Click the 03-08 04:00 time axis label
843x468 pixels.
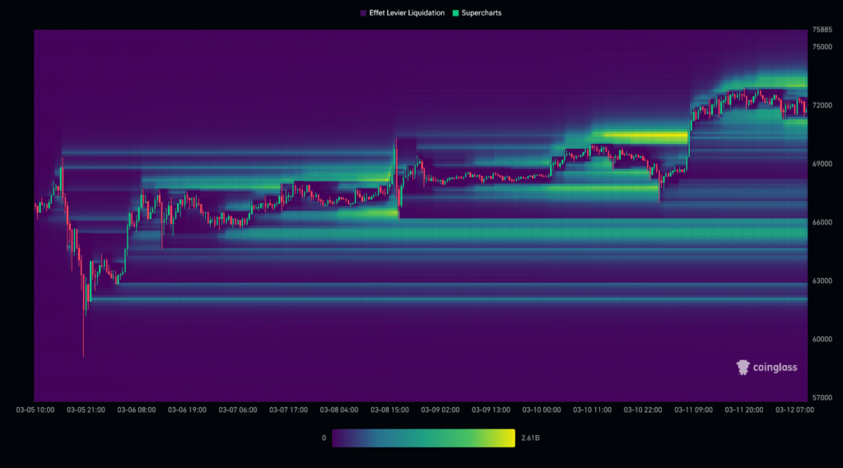coord(338,410)
